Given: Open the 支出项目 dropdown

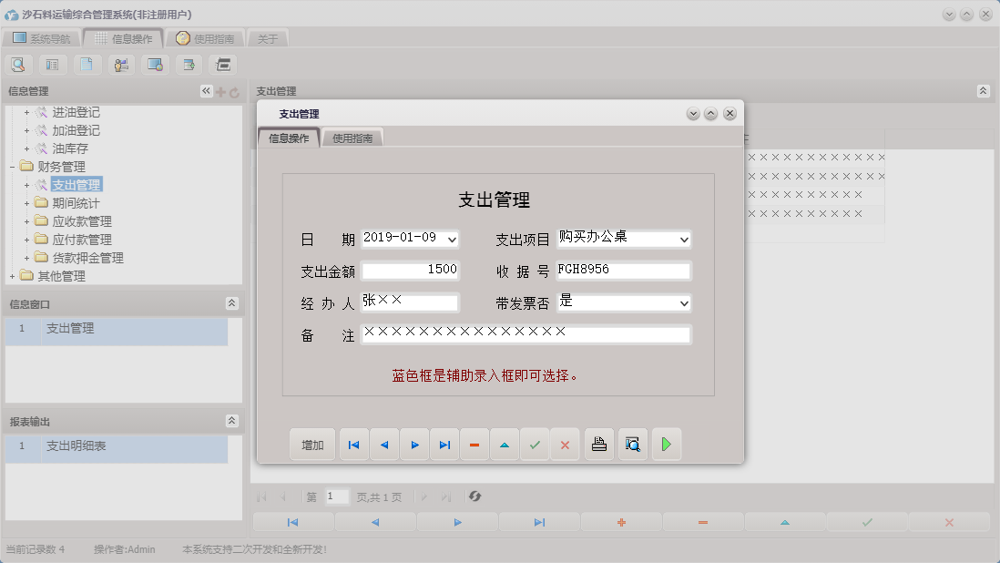Looking at the screenshot, I should click(x=686, y=239).
